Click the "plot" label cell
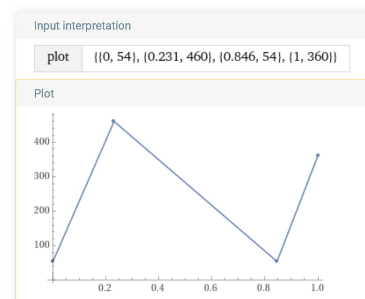Screen dimensions: 365x299 [x=58, y=58]
